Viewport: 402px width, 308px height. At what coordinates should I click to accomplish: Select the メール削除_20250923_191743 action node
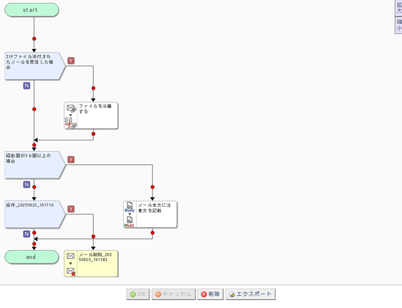97,264
